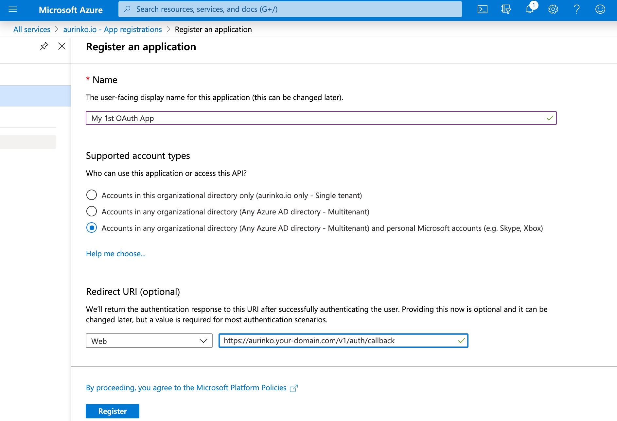Open the hamburger portal menu

click(13, 9)
